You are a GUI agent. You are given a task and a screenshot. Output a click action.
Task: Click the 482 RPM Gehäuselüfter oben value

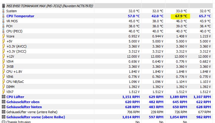(156, 102)
